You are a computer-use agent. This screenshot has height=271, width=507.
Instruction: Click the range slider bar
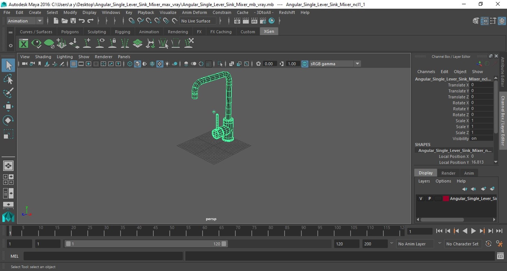pyautogui.click(x=146, y=244)
